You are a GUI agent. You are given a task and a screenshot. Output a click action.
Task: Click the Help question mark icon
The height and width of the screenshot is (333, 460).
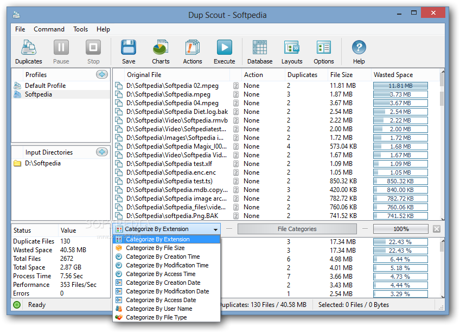(x=359, y=48)
